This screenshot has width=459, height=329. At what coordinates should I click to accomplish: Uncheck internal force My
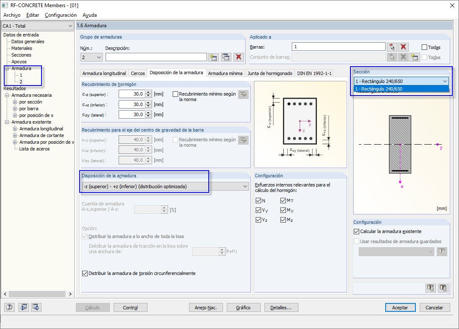coord(283,210)
